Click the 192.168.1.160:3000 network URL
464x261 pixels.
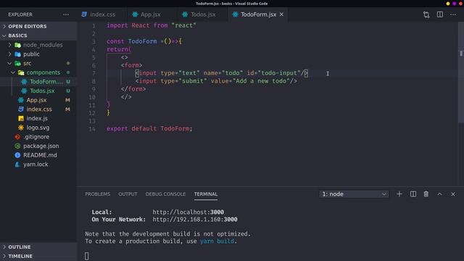coord(195,220)
